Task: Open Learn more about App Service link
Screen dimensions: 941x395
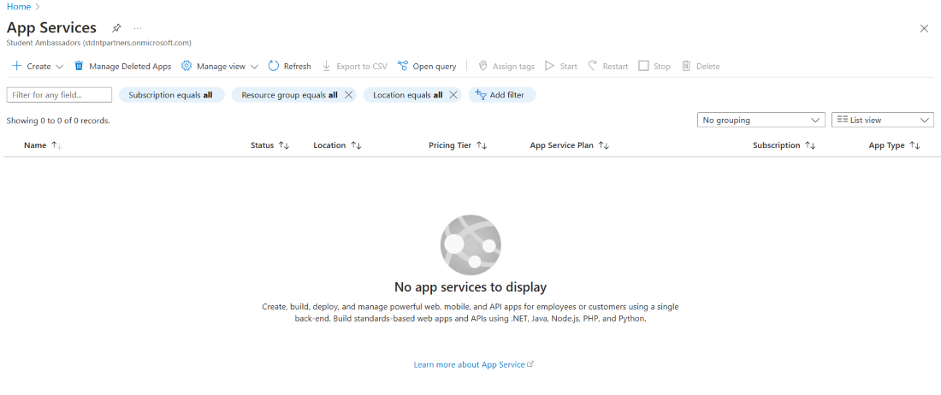Action: [473, 364]
